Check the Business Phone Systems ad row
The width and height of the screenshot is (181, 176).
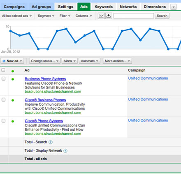3,79
